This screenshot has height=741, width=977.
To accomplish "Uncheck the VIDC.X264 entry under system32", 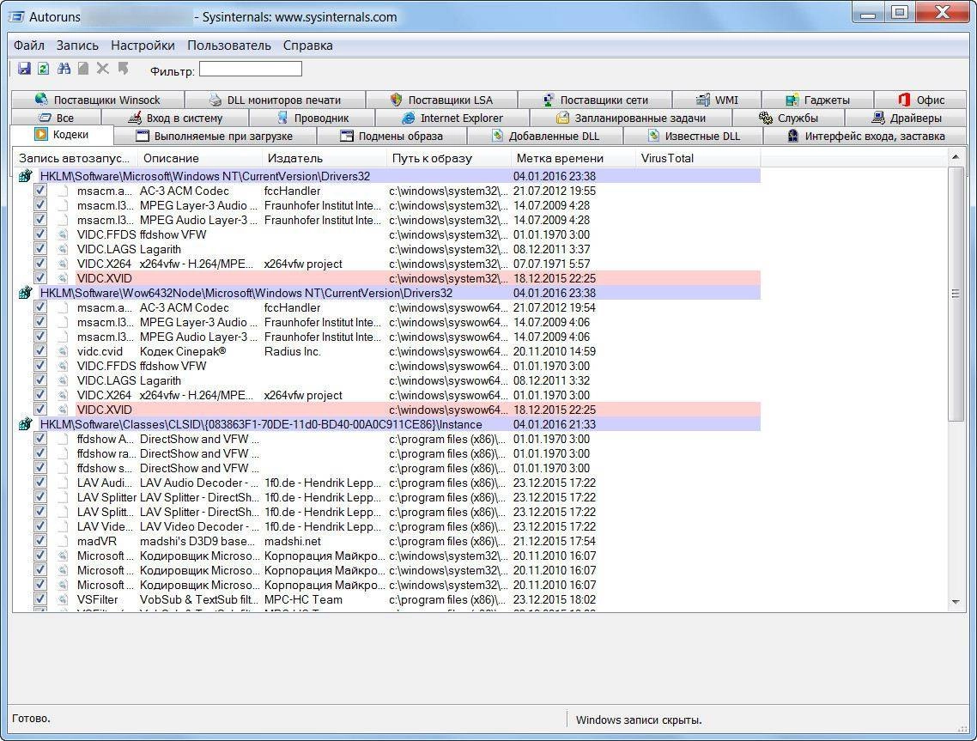I will 39,263.
